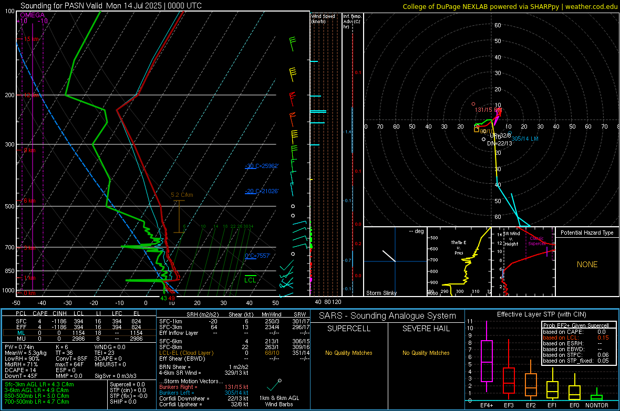Click the based on STP_fixed: row

click(576, 361)
